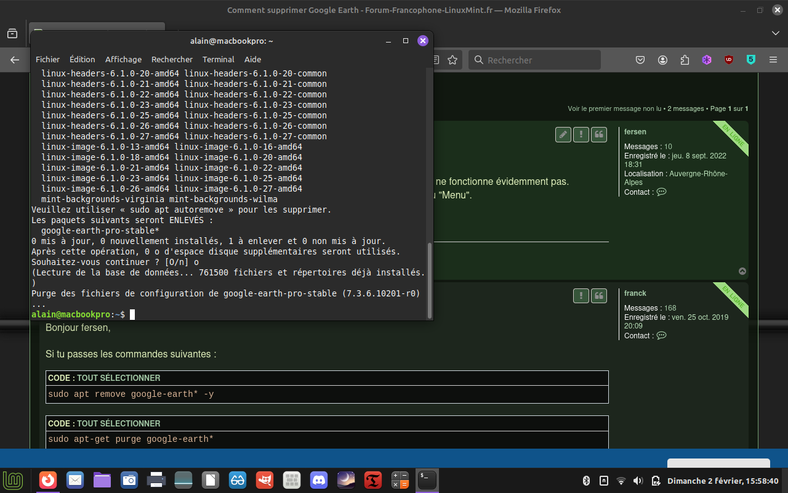This screenshot has width=788, height=493.
Task: Toggle Firefox reader view icon
Action: 436,60
